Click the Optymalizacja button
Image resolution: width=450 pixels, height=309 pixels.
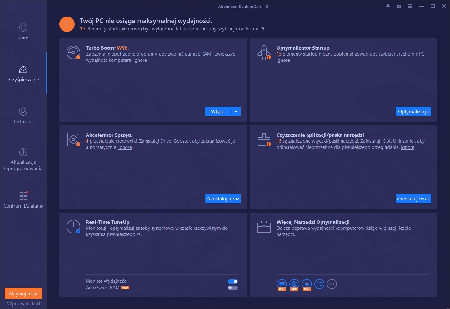coord(413,112)
